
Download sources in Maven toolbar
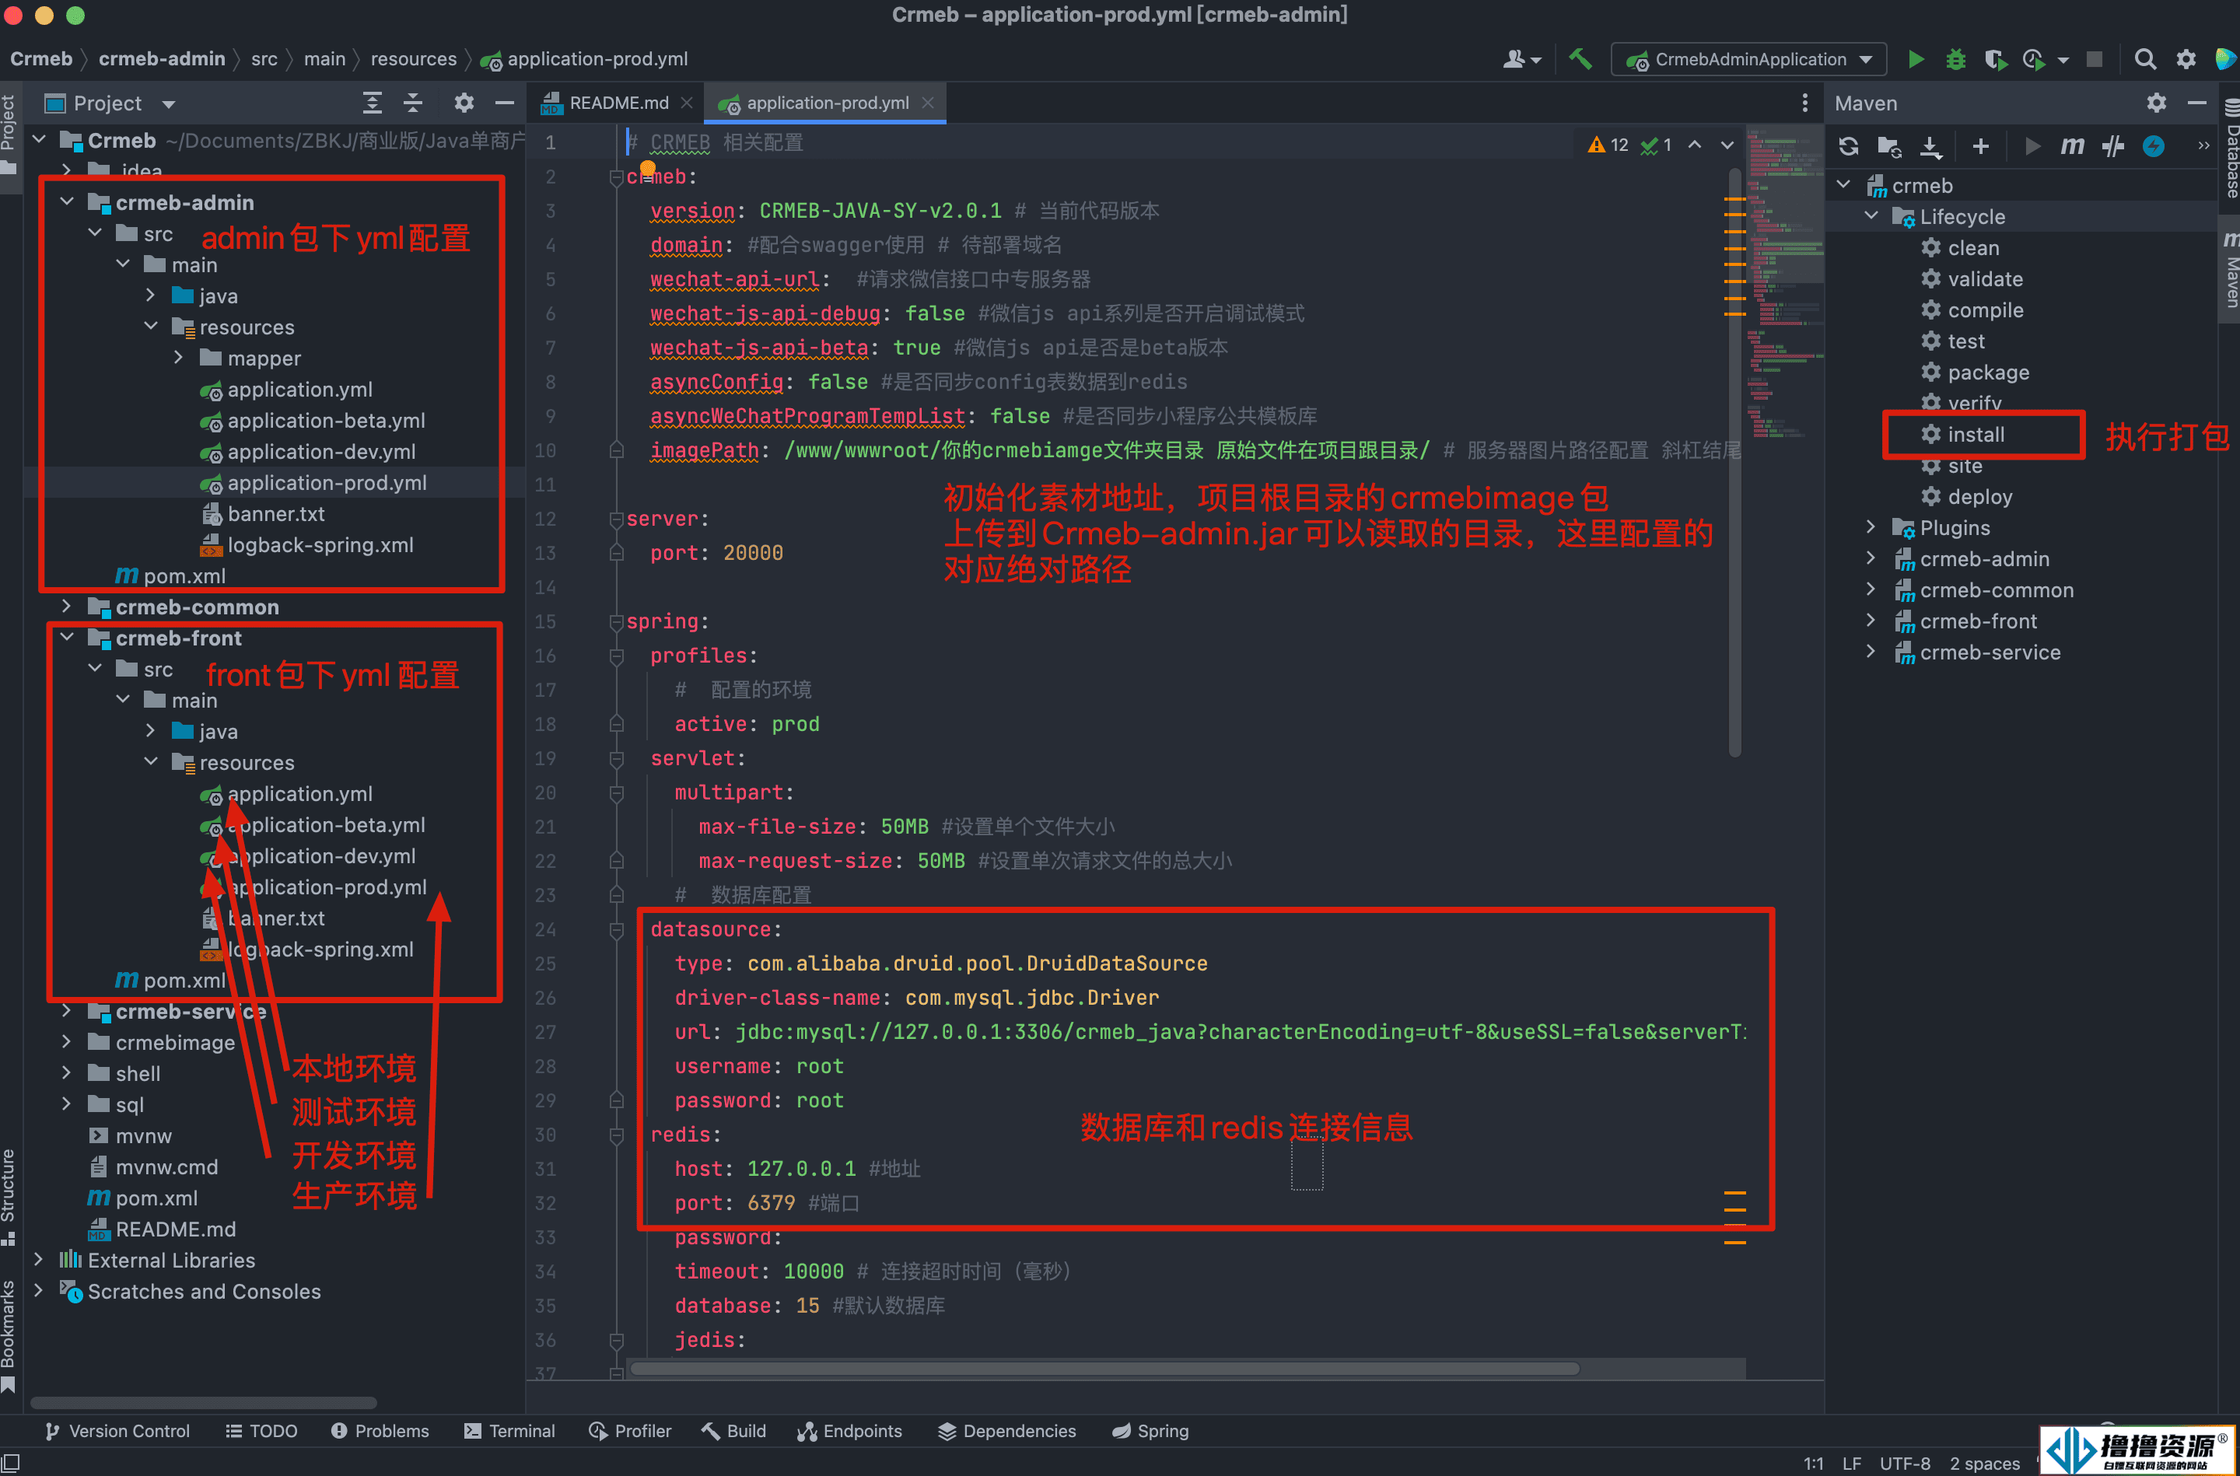coord(1930,146)
